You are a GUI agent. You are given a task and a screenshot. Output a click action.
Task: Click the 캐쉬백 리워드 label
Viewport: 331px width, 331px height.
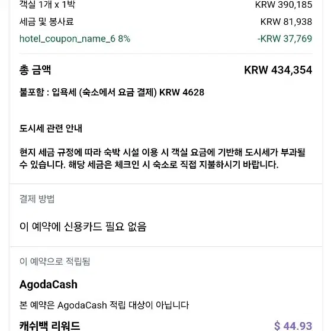tap(50, 326)
